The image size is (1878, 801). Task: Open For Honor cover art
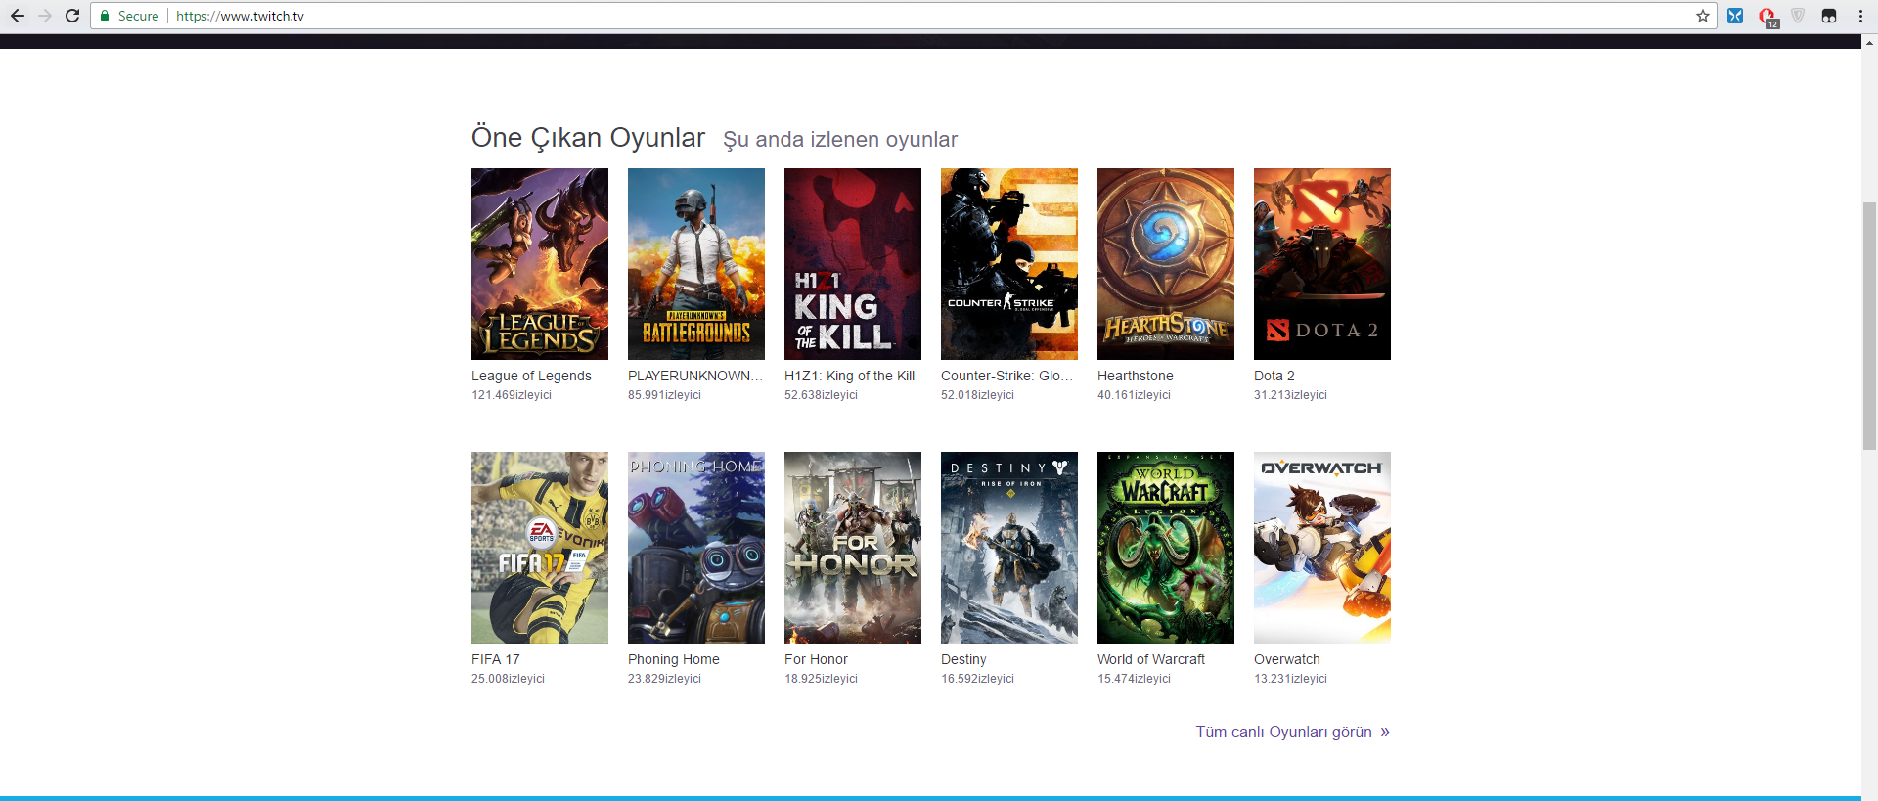pyautogui.click(x=853, y=548)
